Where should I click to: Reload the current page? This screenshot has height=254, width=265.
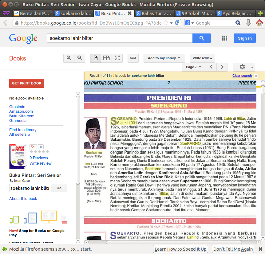[x=177, y=23]
